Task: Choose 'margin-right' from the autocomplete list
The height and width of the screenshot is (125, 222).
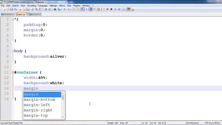Action: point(42,110)
